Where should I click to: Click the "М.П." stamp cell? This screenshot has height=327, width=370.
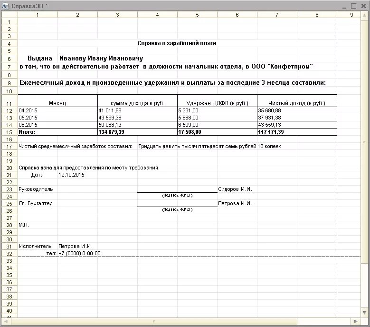click(24, 225)
